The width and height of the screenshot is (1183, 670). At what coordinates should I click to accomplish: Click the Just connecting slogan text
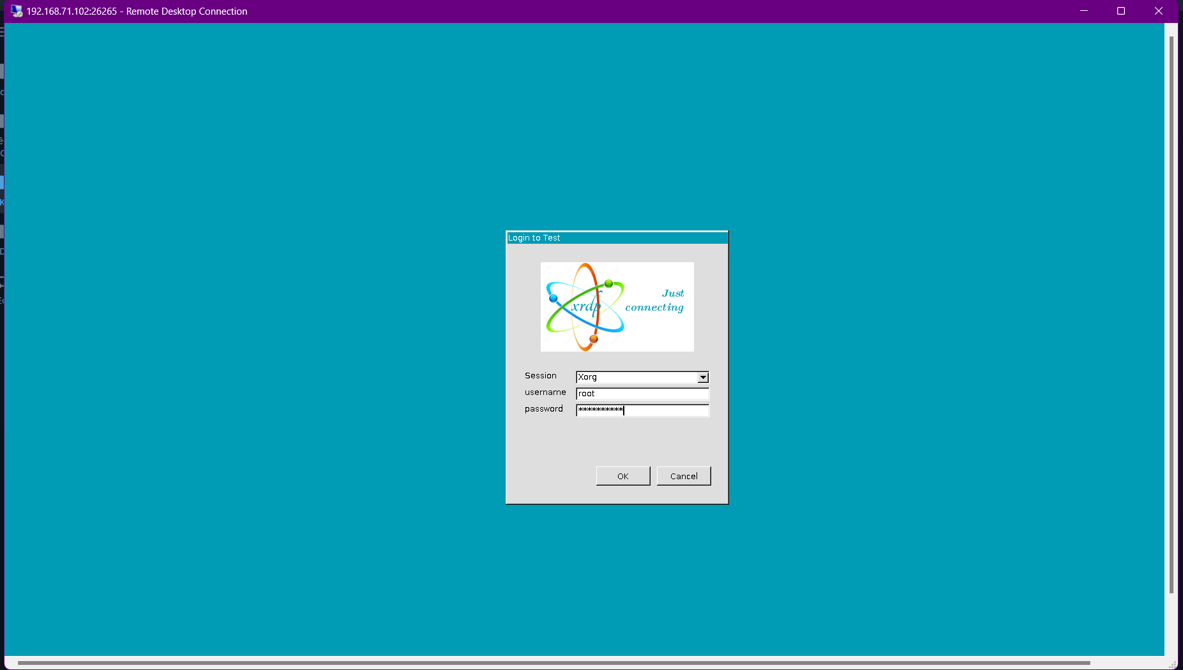pos(654,301)
